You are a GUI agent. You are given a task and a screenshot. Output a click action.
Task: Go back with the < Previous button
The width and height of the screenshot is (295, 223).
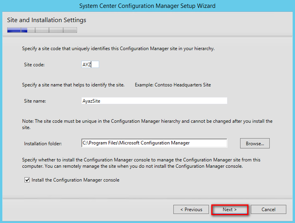pos(191,210)
